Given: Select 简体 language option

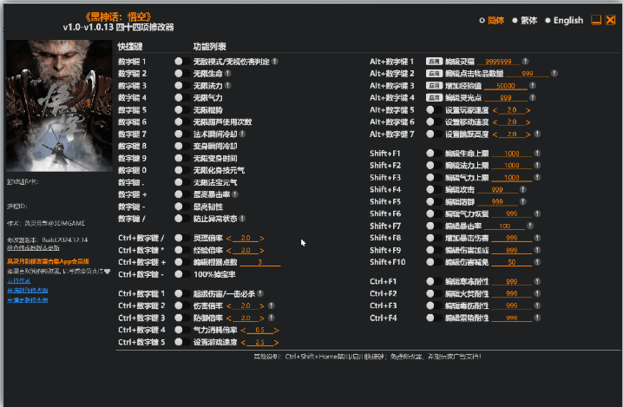Looking at the screenshot, I should 492,20.
